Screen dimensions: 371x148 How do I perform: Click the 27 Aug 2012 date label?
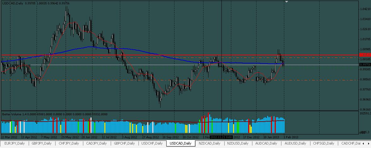coord(151,137)
